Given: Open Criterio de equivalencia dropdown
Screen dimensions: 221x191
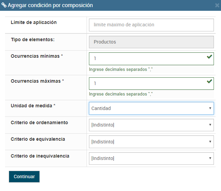Looking at the screenshot, I should (x=151, y=142).
